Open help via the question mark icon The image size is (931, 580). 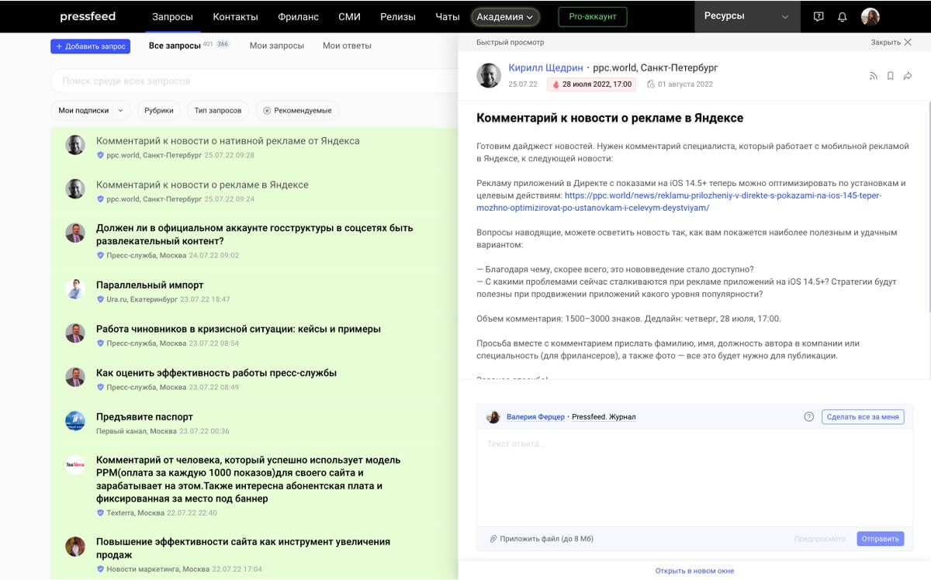(x=808, y=416)
